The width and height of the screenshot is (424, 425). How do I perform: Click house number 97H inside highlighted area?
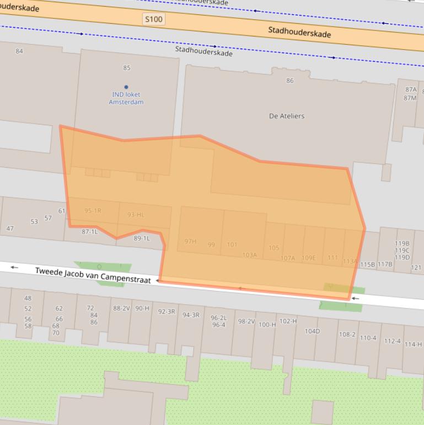click(190, 241)
